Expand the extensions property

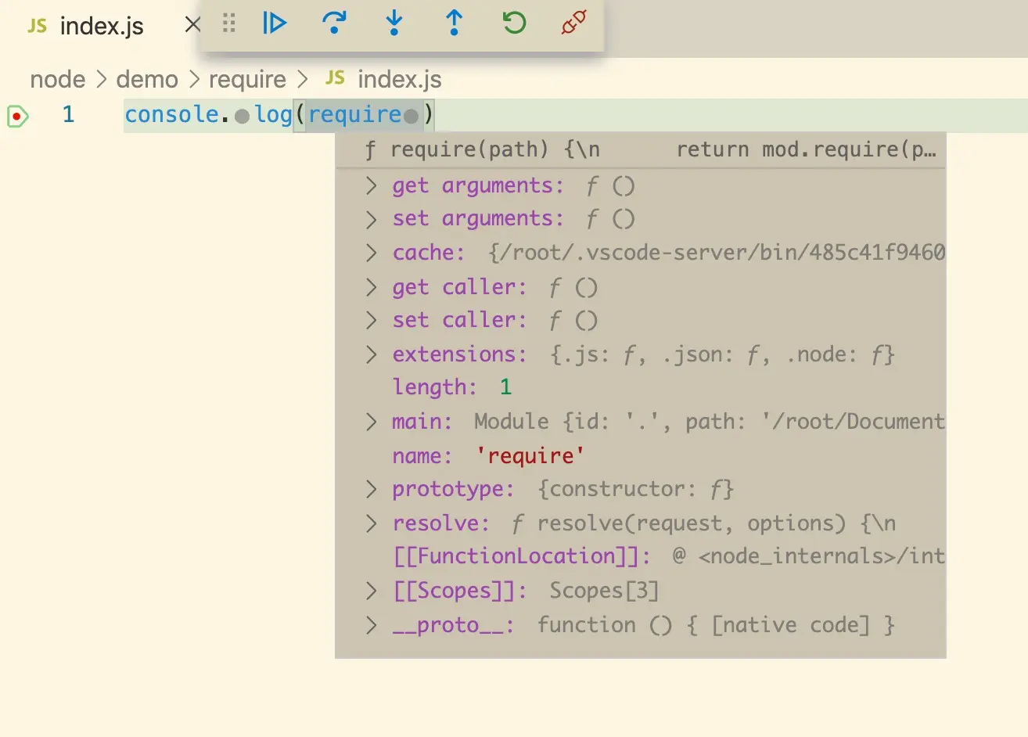click(372, 354)
